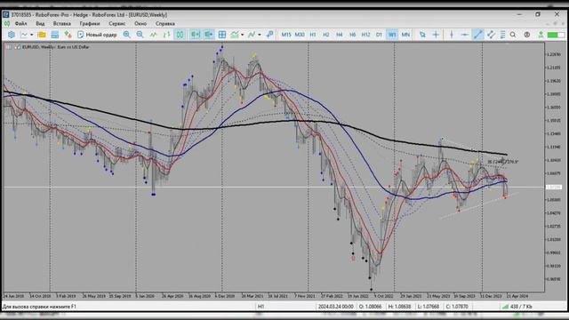This screenshot has height=320, width=569.
Task: Switch chart to bar chart mode
Action: point(166,35)
